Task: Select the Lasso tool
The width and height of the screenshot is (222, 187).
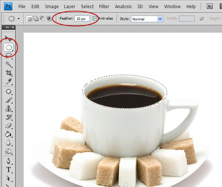Action: [x=9, y=55]
